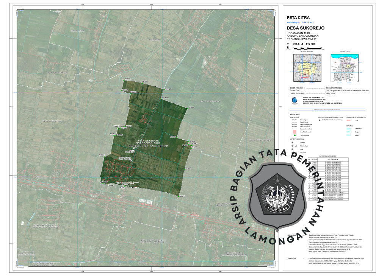This screenshot has height=277, width=387.
Task: Select the green Titik Kartometrik triangle in legend
Action: point(294,135)
